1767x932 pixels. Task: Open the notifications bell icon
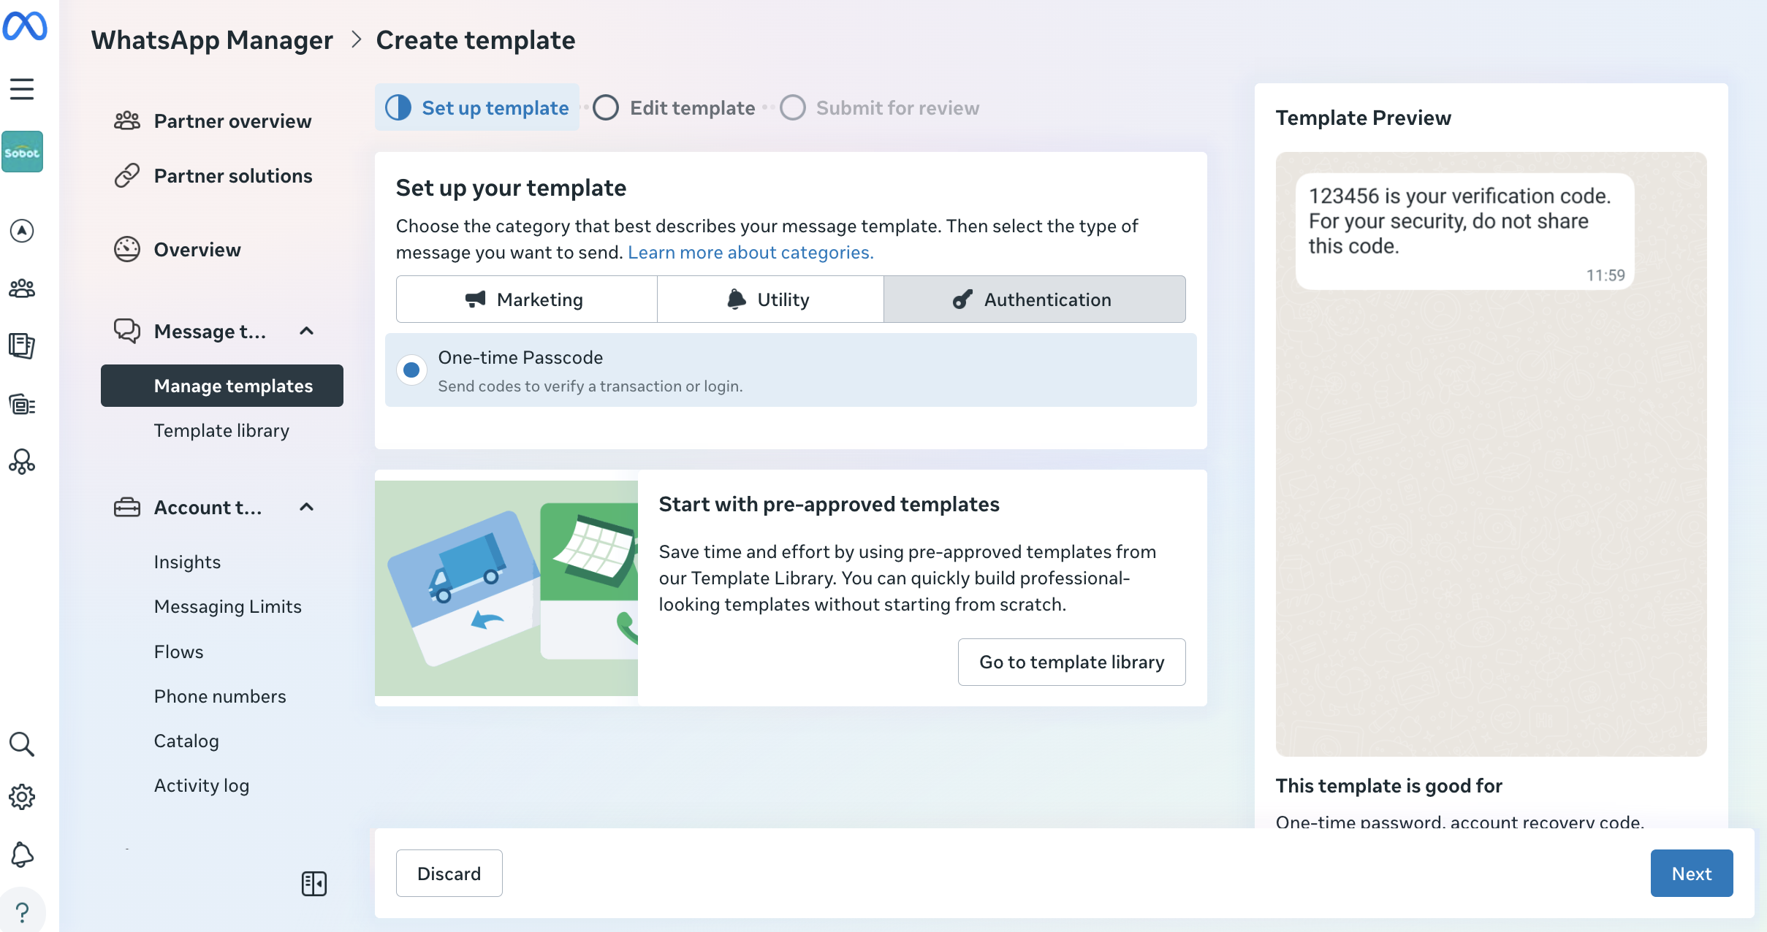[22, 855]
